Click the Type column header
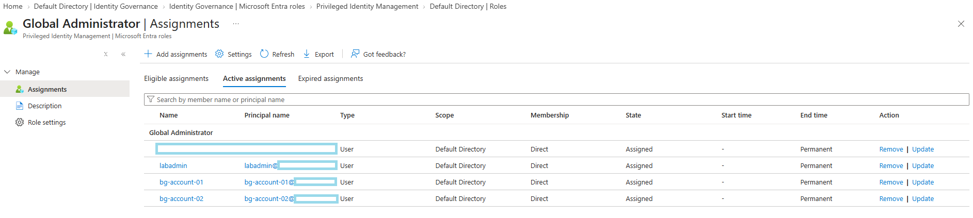 347,115
